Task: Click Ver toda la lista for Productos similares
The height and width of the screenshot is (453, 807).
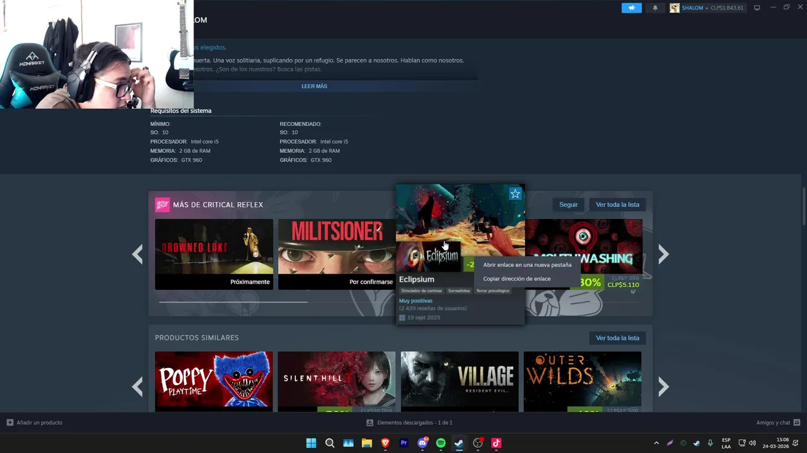Action: point(617,338)
